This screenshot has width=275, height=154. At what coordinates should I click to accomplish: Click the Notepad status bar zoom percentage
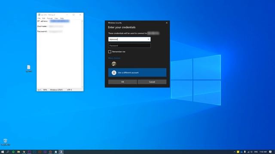[45, 90]
